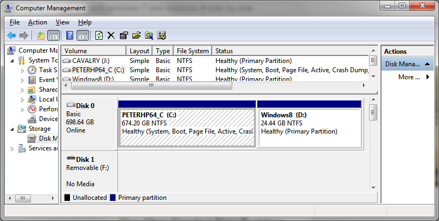Select the Services and Applications icon

coord(22,148)
